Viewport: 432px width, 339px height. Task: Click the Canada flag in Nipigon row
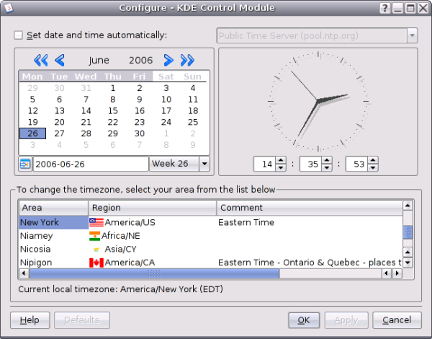pos(96,263)
